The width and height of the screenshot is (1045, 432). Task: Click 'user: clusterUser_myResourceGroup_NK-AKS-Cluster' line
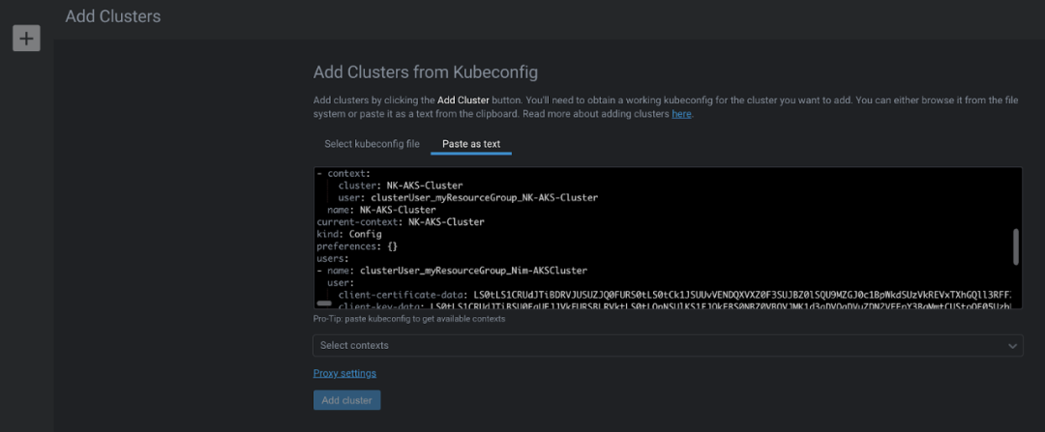tap(468, 198)
